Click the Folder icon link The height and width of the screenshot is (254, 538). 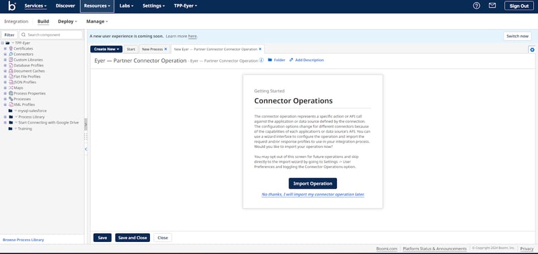click(x=270, y=60)
